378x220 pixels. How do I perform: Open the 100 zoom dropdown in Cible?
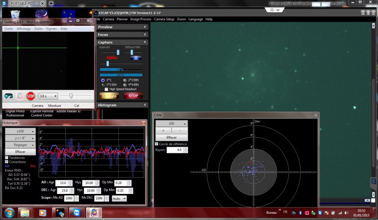coord(172,123)
